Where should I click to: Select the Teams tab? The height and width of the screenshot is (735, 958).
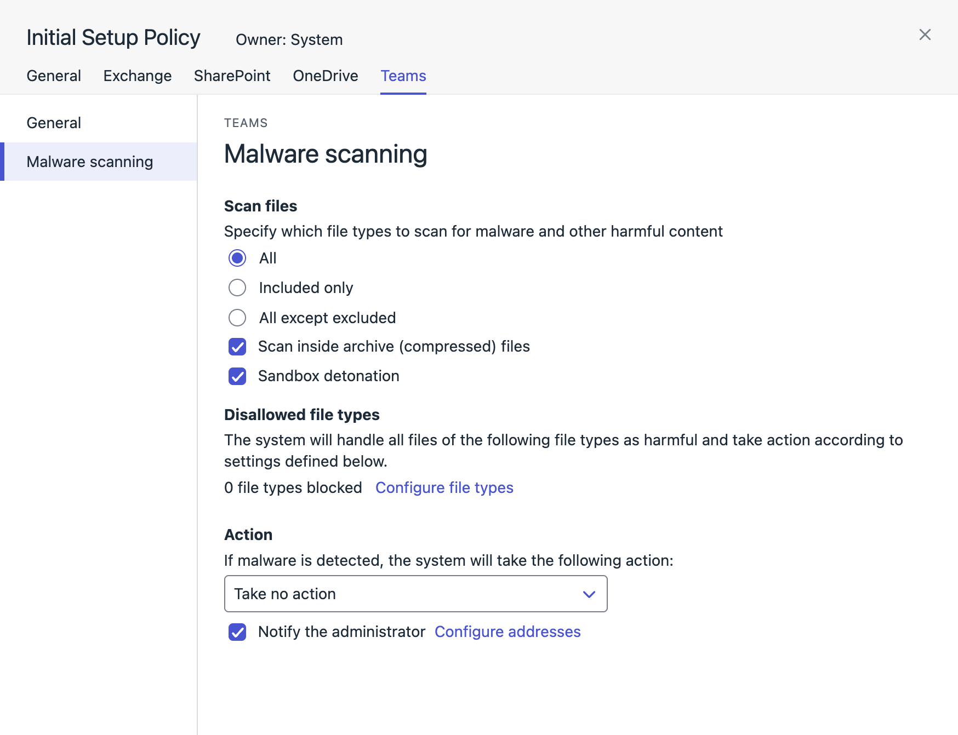(x=403, y=76)
